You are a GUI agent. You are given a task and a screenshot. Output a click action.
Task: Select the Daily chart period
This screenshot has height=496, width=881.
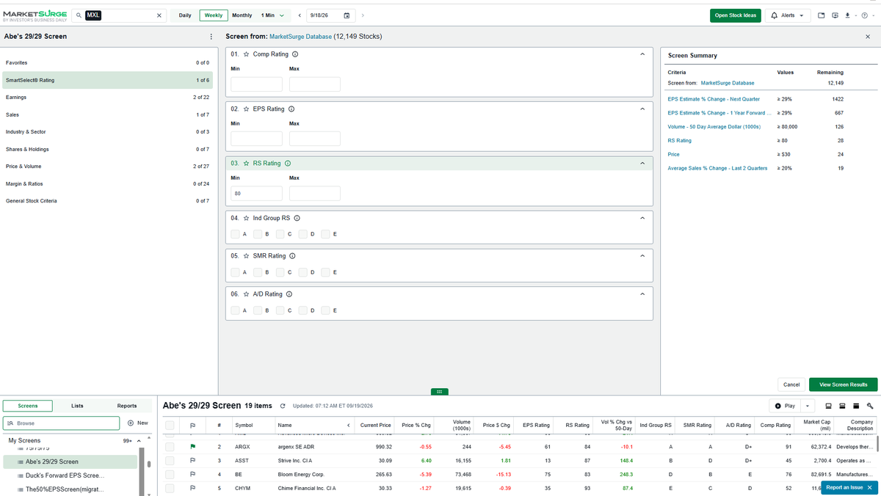(185, 15)
